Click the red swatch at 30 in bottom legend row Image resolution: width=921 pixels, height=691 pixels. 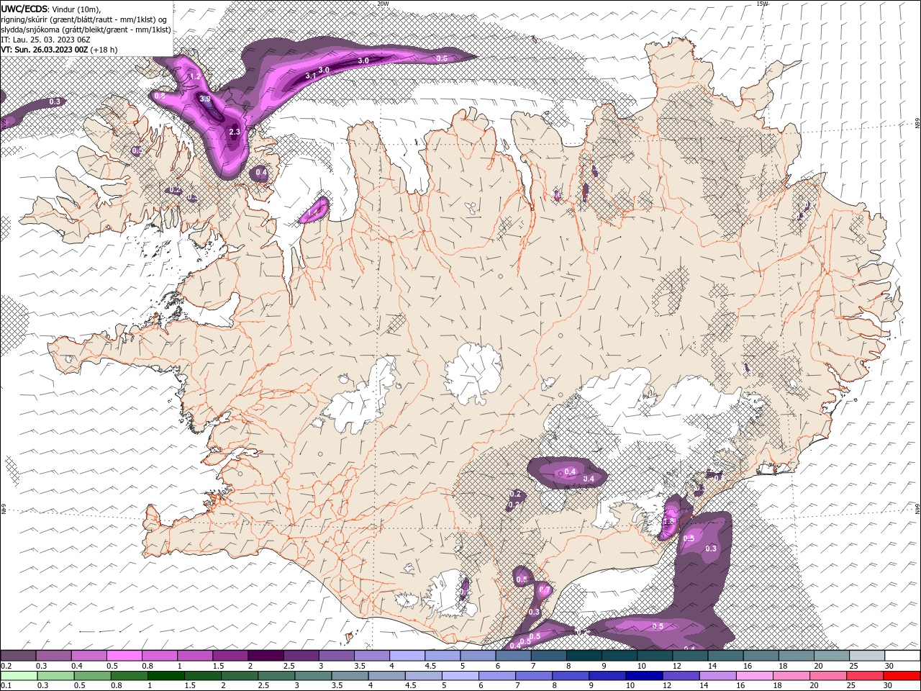tap(902, 675)
